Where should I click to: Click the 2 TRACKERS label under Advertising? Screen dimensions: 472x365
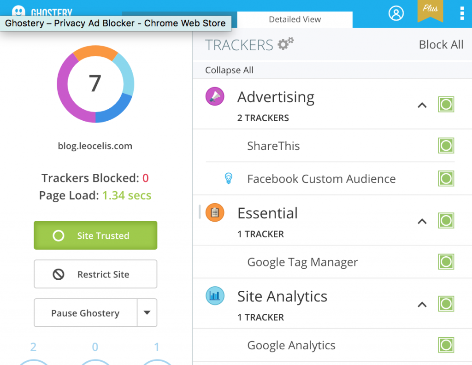tap(263, 118)
